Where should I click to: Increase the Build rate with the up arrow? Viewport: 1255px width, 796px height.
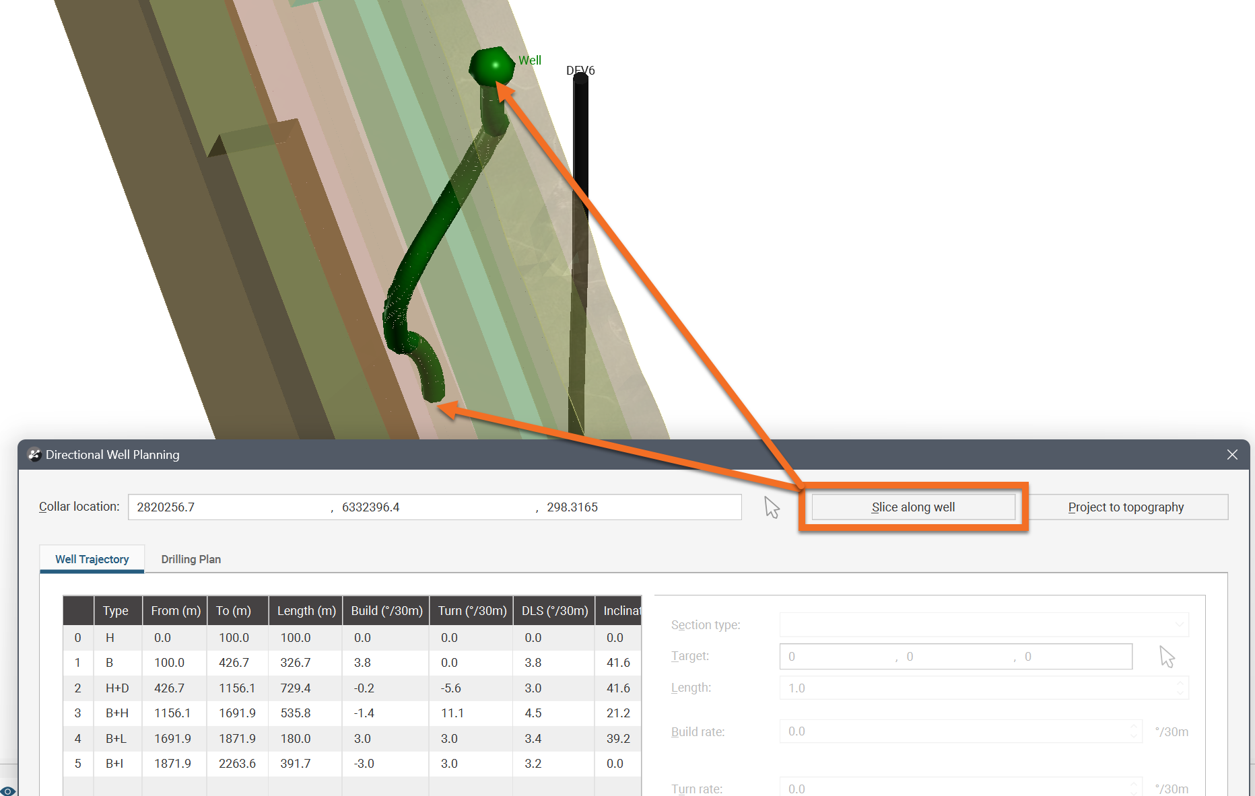coord(1133,727)
